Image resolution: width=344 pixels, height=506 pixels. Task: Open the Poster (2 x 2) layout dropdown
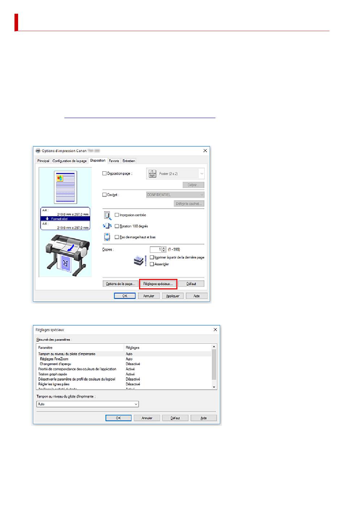coord(176,173)
